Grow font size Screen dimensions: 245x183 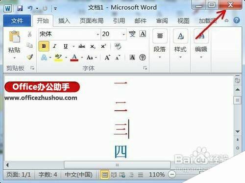coord(107,58)
